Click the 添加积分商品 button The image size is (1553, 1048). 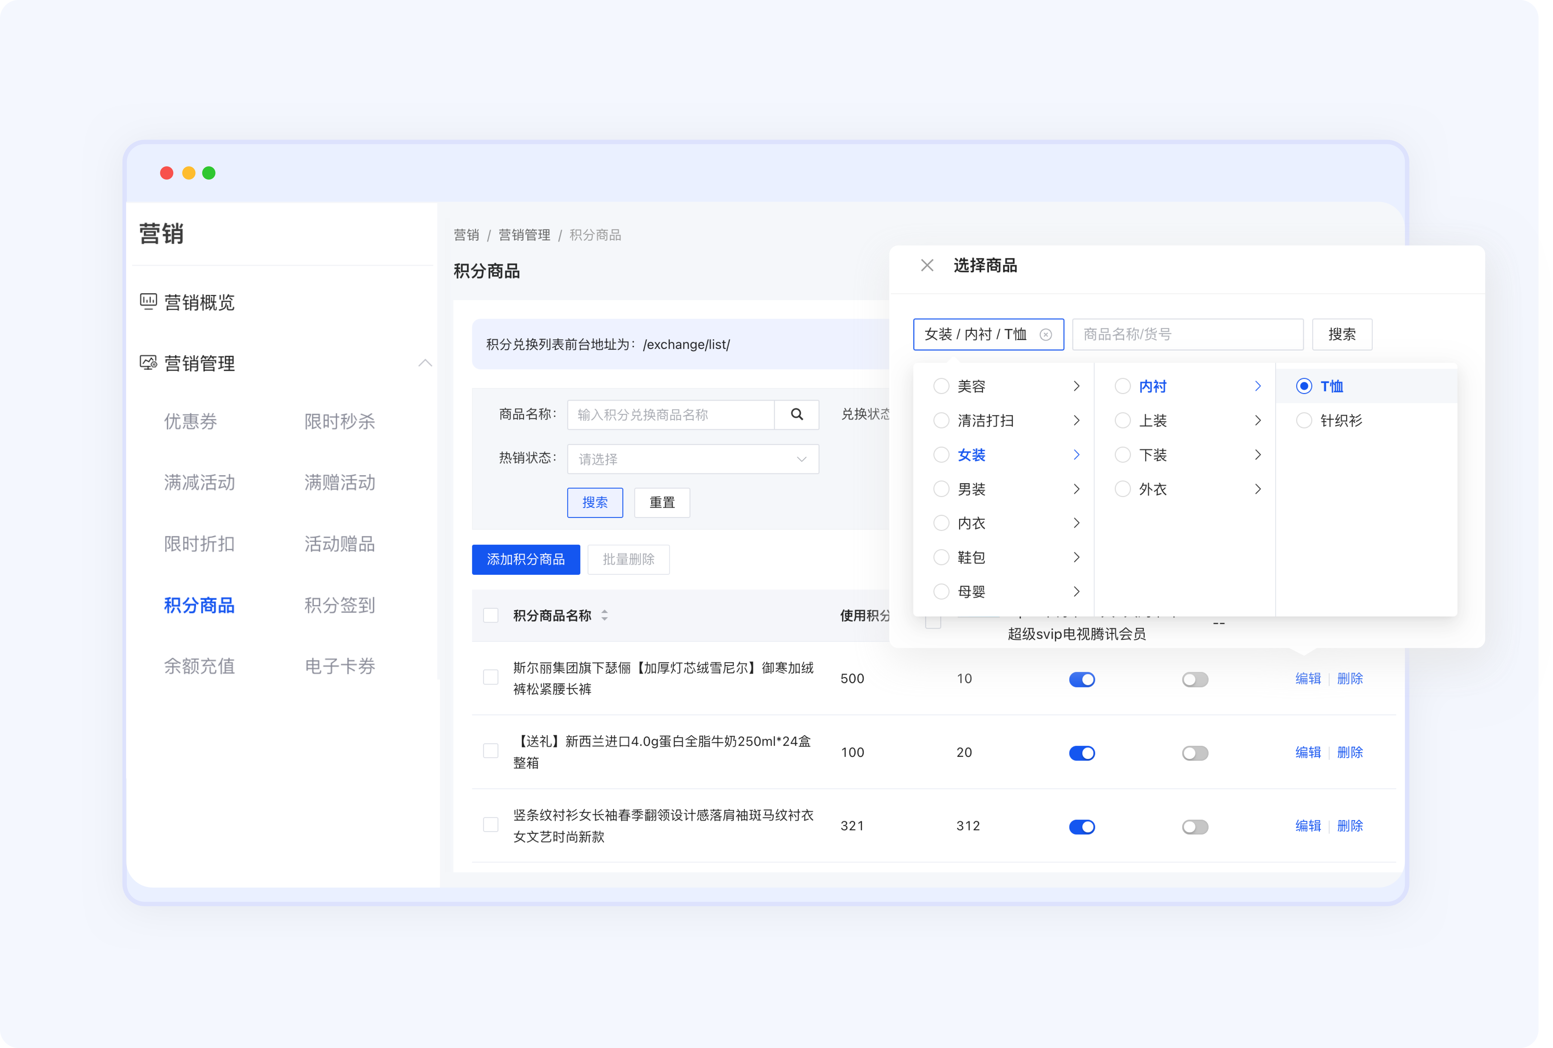(525, 559)
